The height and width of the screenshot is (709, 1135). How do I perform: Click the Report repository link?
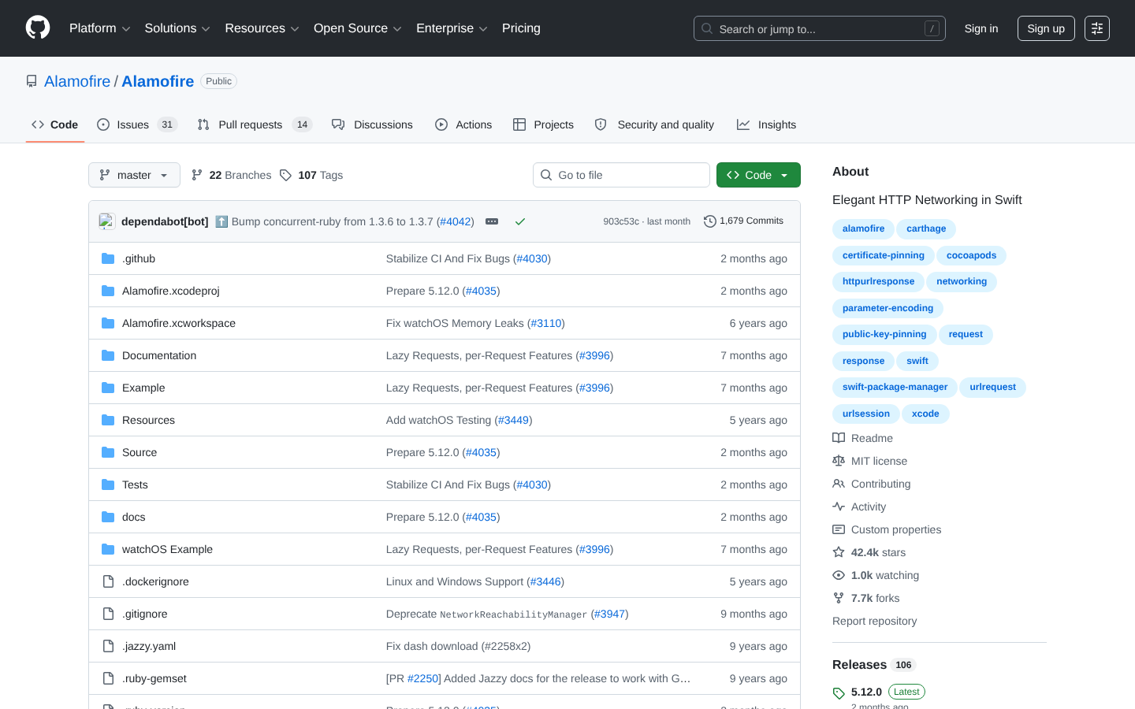[874, 621]
